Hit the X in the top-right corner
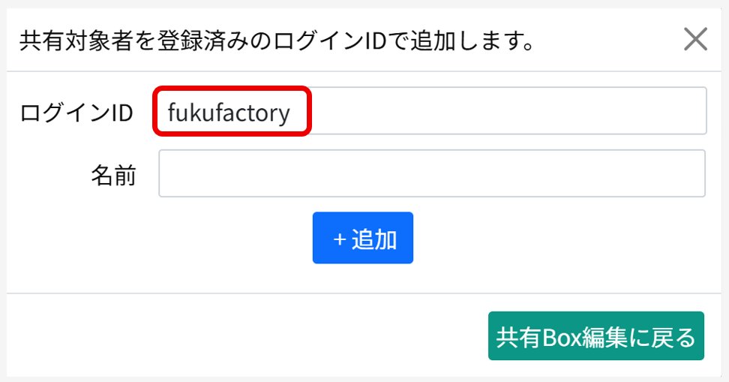This screenshot has height=382, width=729. (x=695, y=39)
